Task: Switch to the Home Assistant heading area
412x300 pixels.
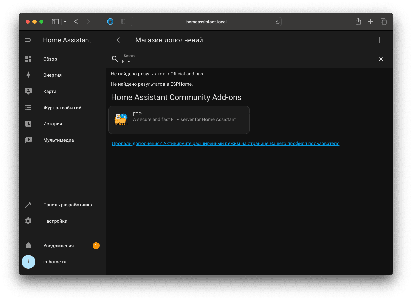Action: point(67,40)
